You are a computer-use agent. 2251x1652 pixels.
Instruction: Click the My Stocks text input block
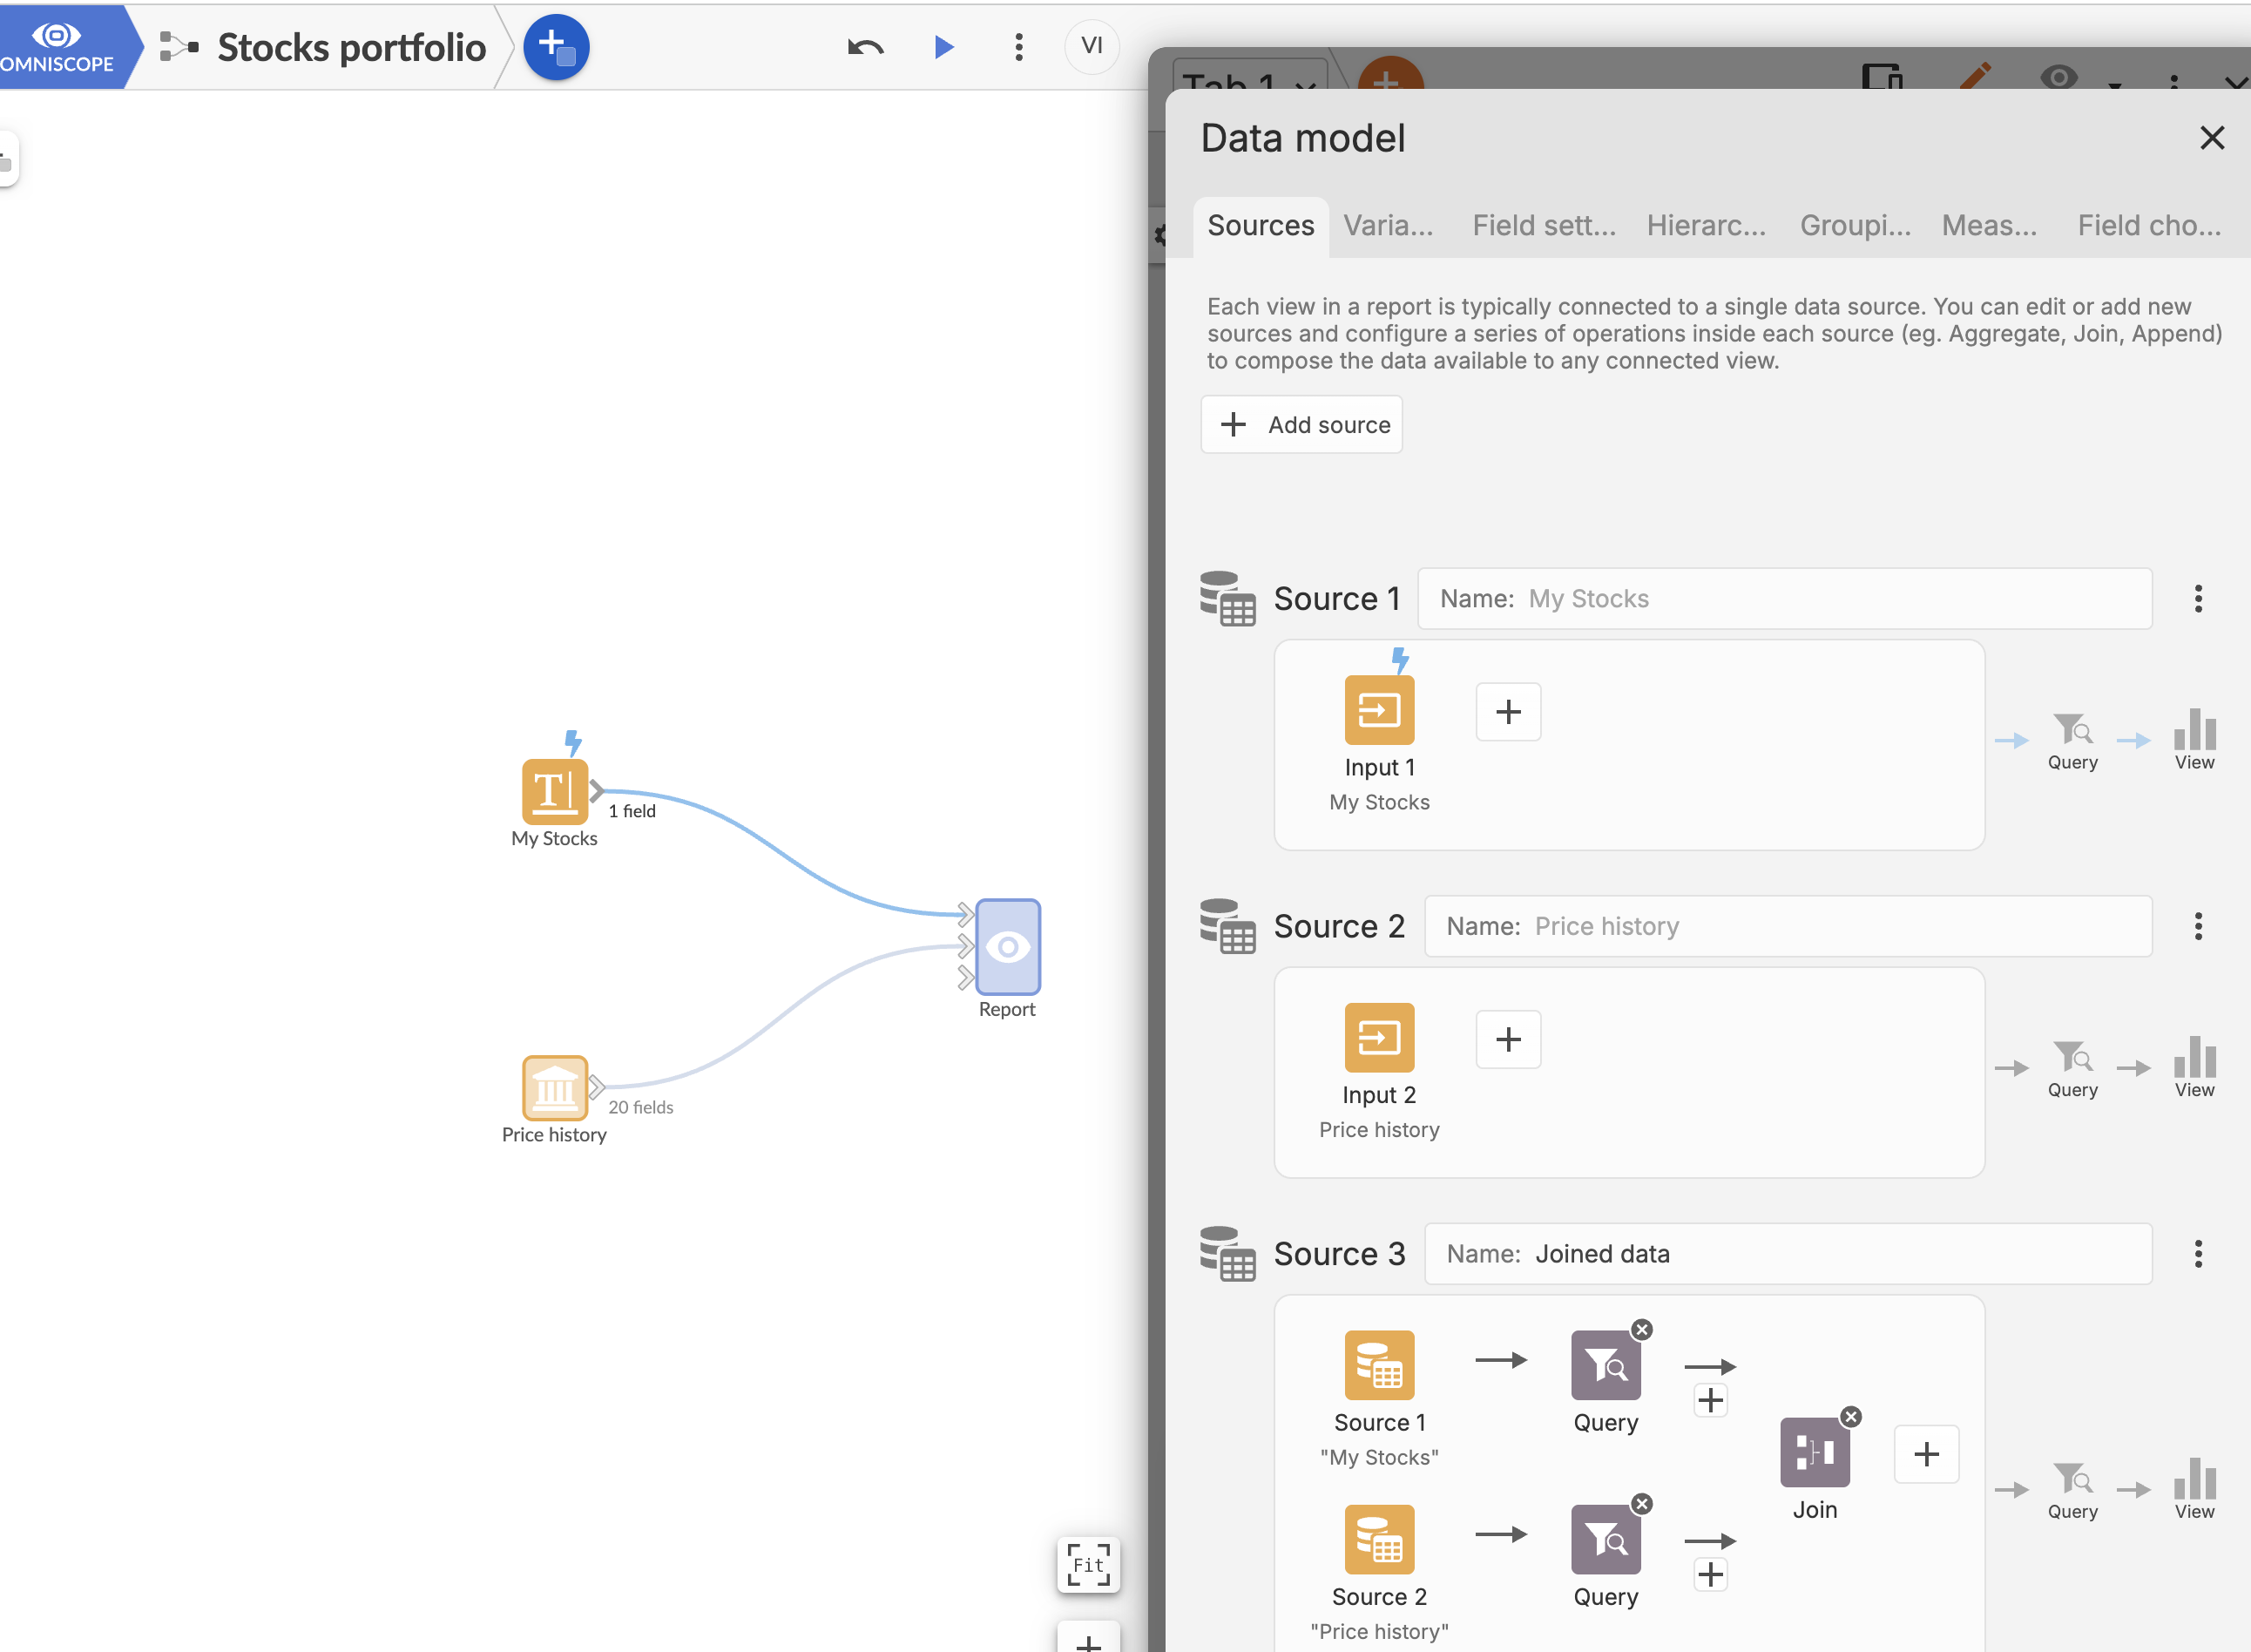(x=554, y=791)
